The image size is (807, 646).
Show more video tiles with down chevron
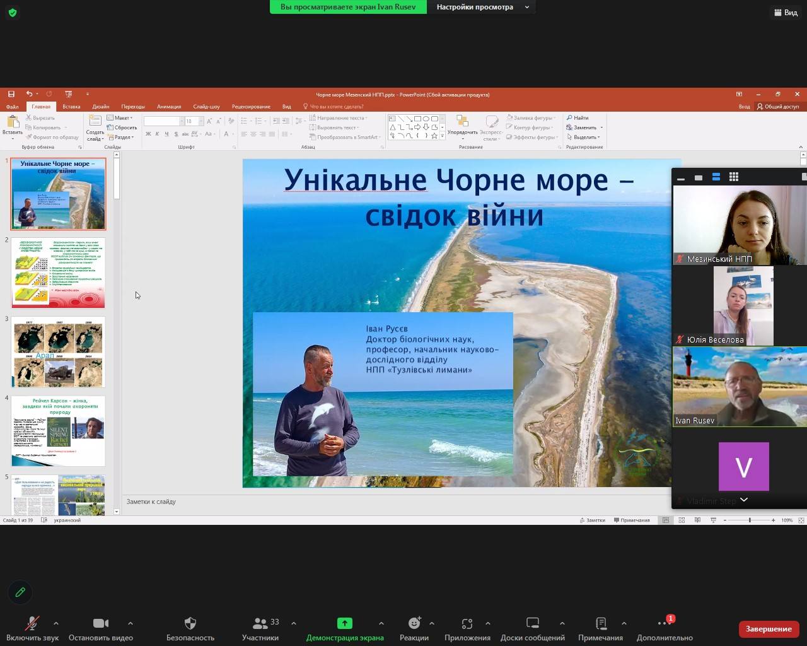pos(743,500)
